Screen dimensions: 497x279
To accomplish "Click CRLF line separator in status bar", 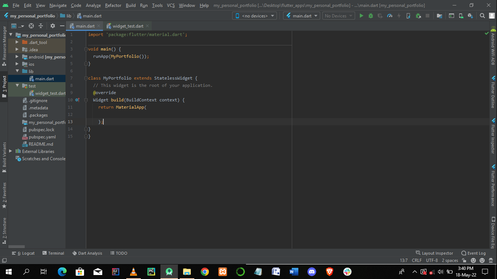I will pos(417,260).
